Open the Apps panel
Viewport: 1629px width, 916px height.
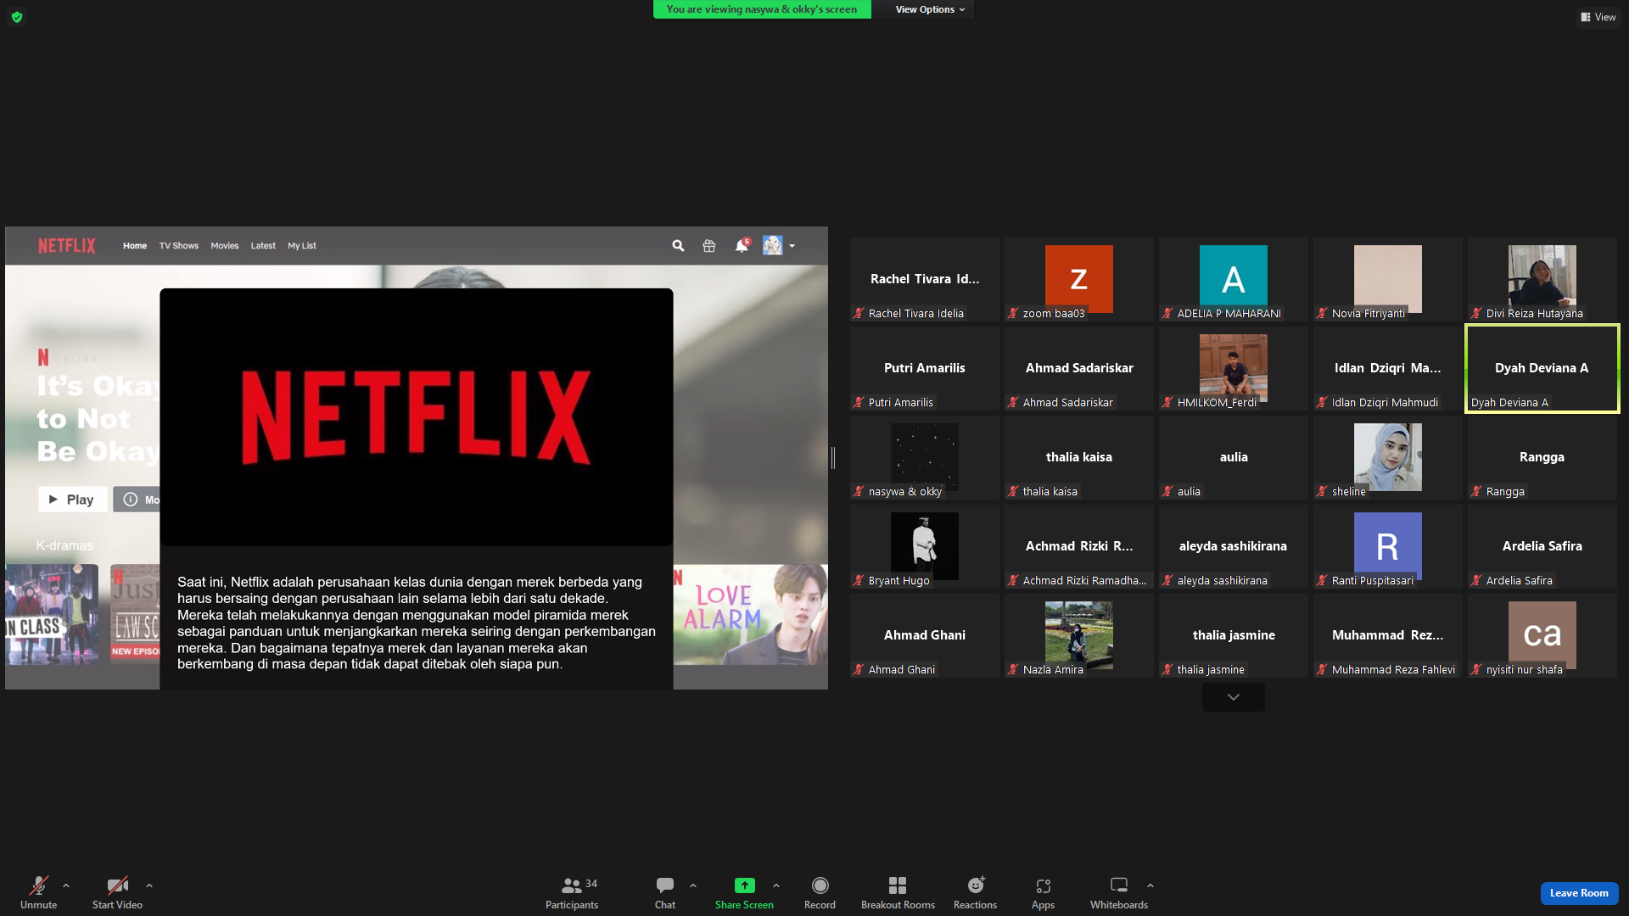click(x=1043, y=893)
